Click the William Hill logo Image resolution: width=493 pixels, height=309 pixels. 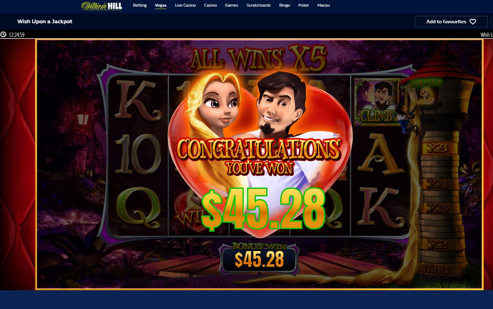pyautogui.click(x=101, y=6)
